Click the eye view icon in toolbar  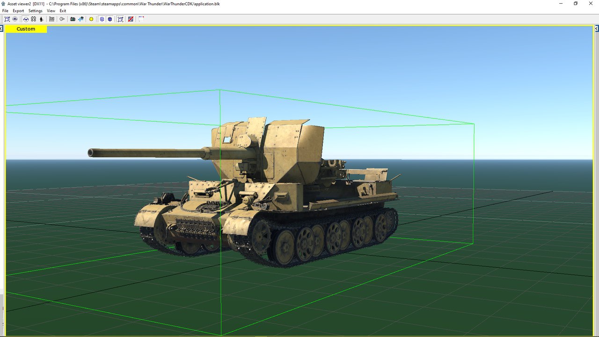tap(15, 19)
